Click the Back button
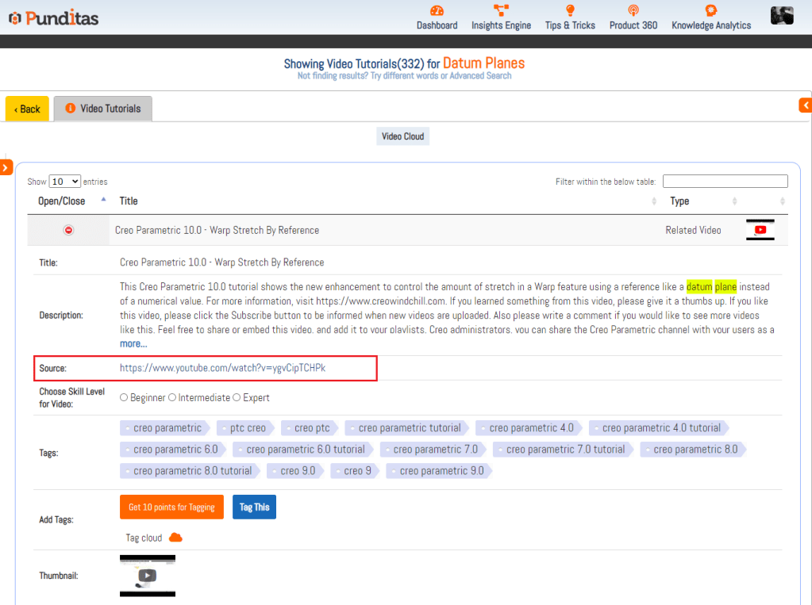This screenshot has height=605, width=812. (x=27, y=109)
